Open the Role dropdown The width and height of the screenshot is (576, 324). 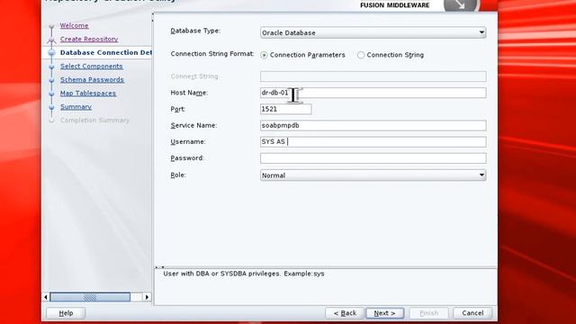click(373, 175)
